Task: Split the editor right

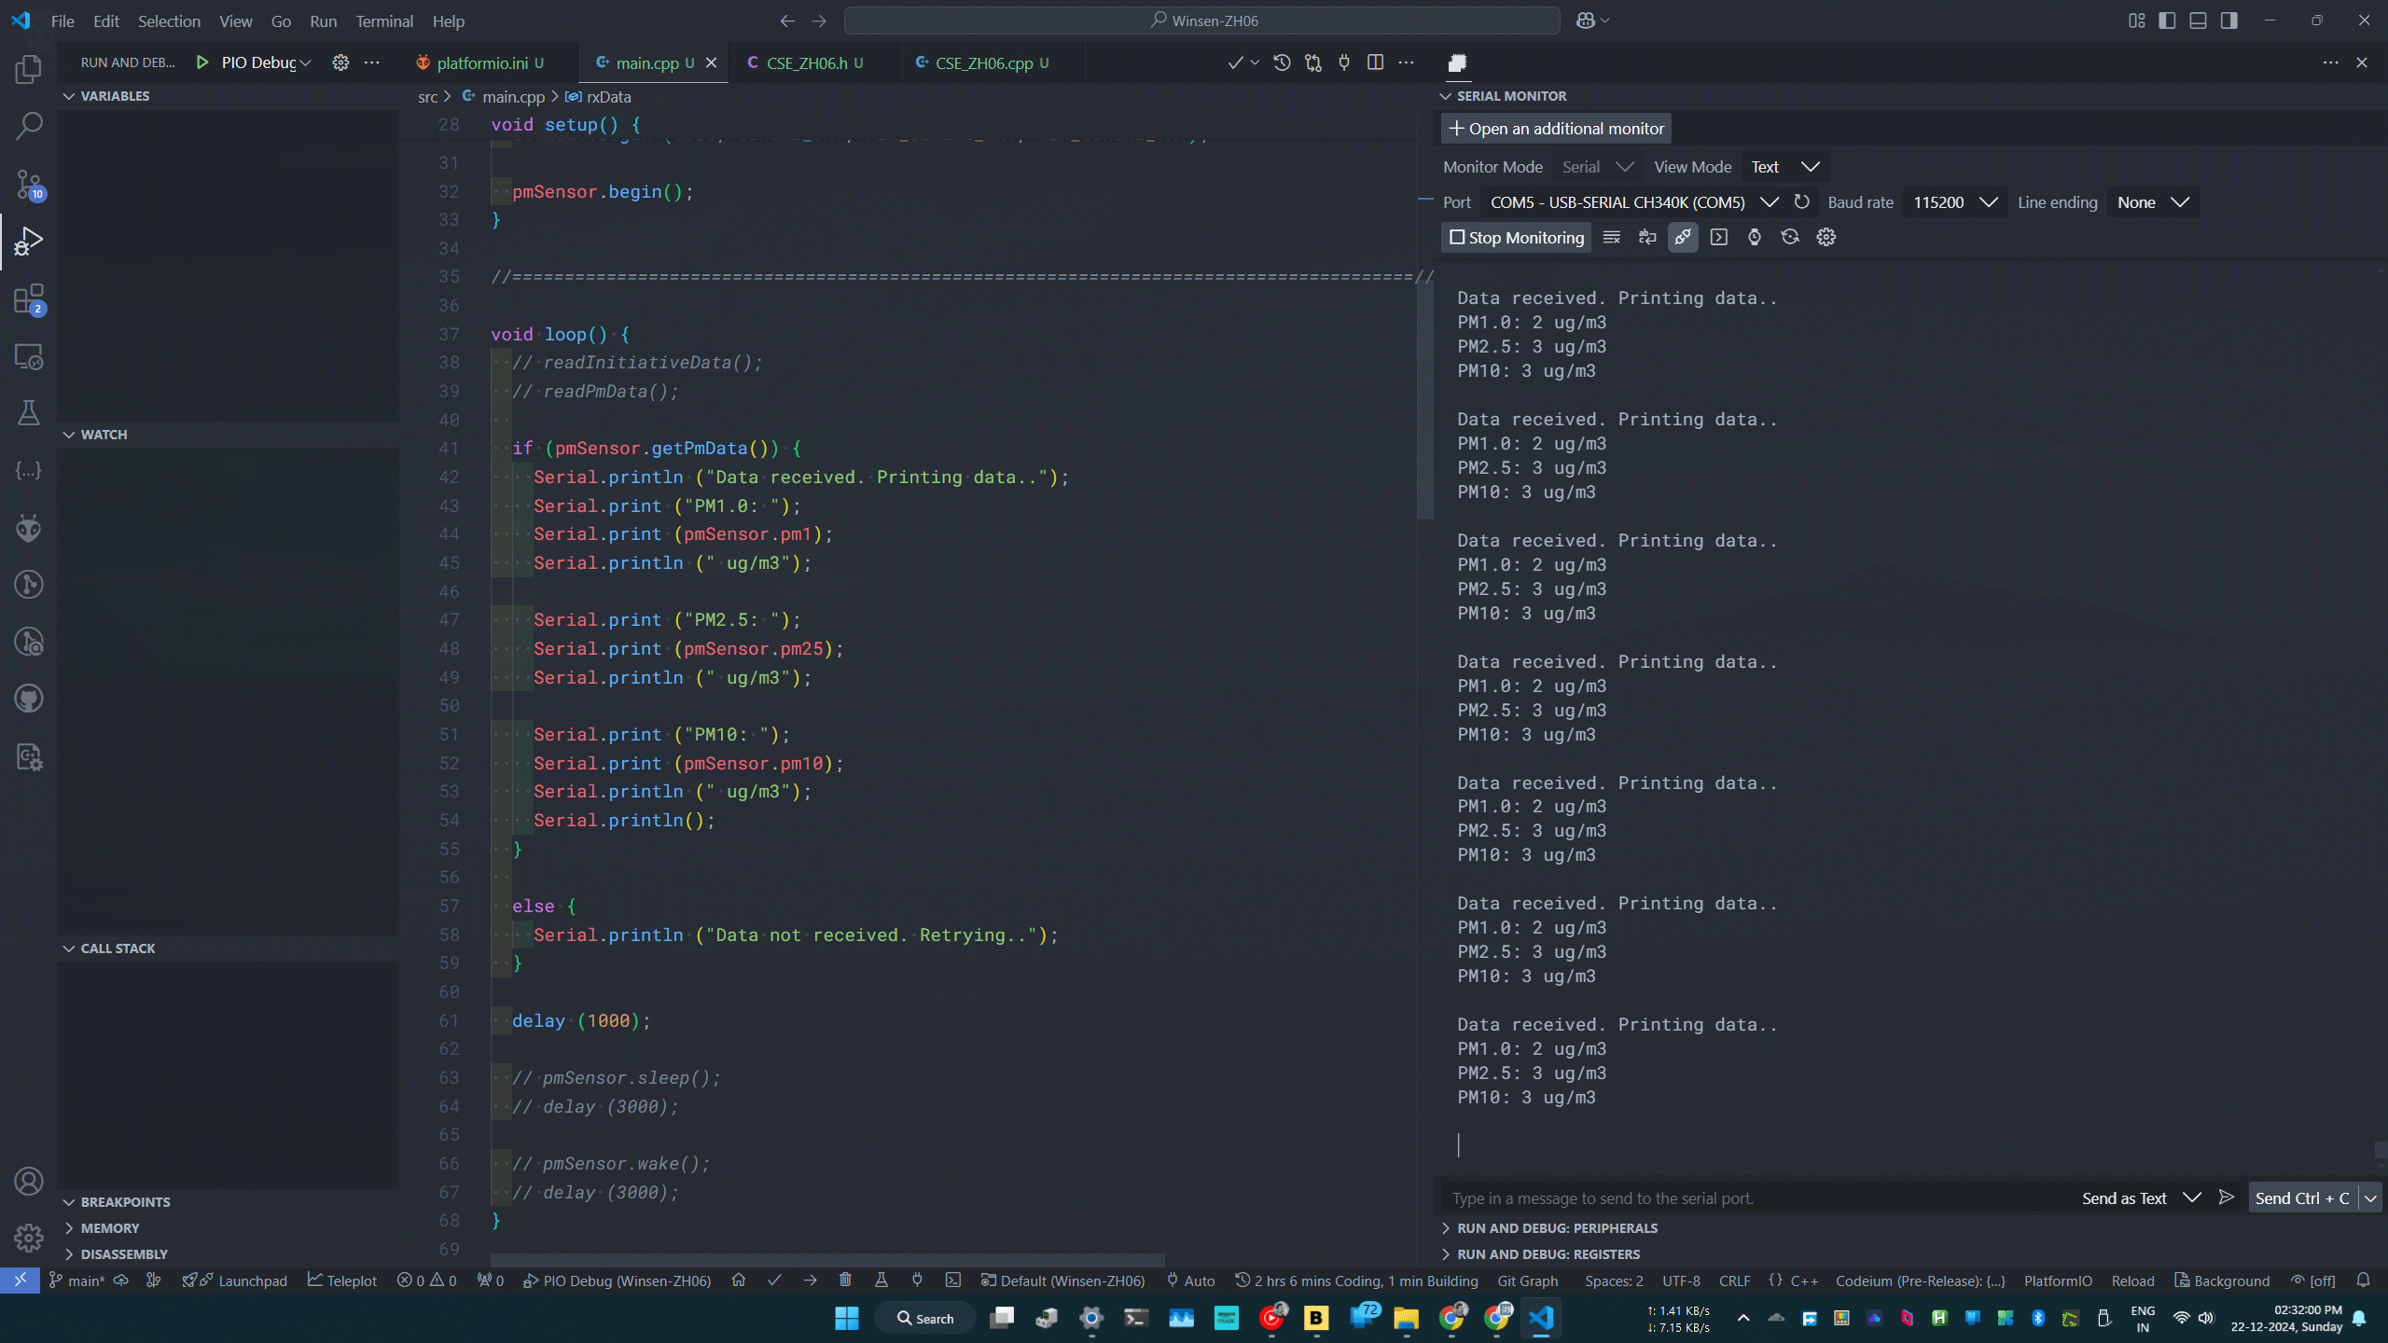Action: [1375, 62]
